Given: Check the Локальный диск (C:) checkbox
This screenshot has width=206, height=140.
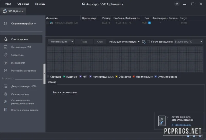Looking at the screenshot, I should coord(47,23).
